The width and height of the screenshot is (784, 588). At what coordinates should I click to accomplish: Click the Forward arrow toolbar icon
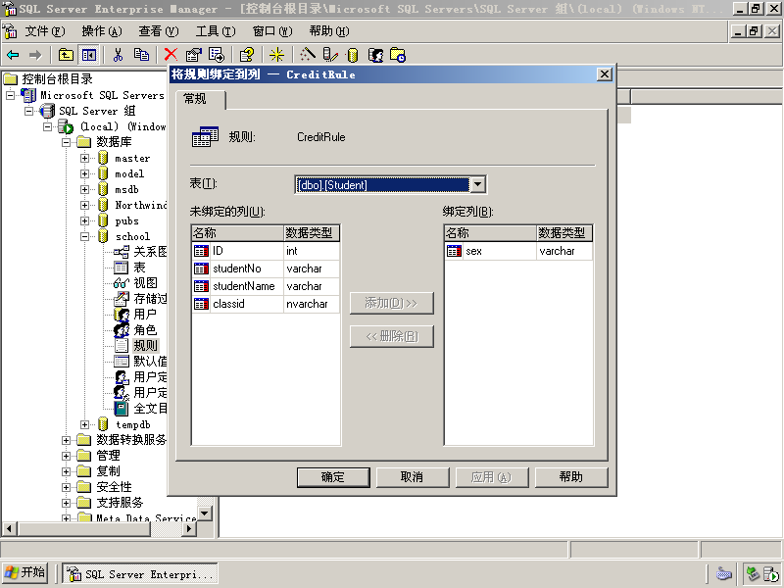tap(35, 55)
